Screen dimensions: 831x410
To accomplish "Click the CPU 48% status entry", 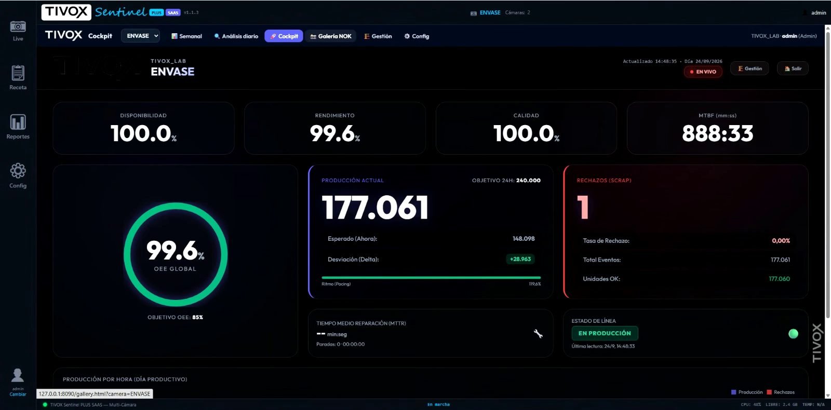I will (750, 405).
